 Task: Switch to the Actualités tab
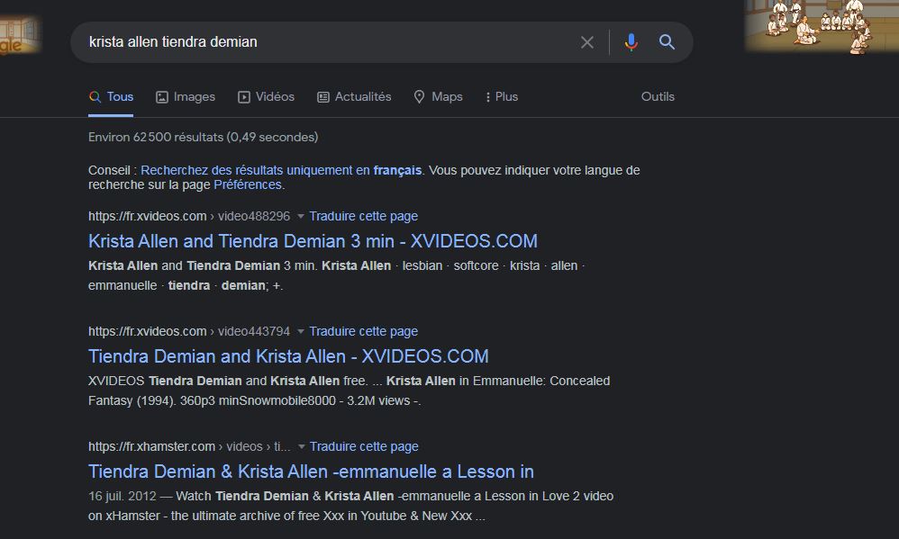(x=354, y=97)
